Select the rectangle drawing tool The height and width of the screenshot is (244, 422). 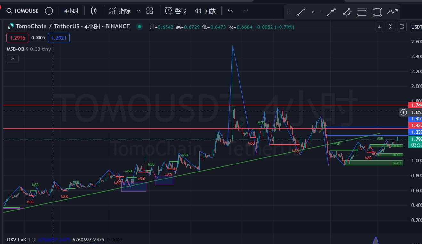tap(377, 12)
